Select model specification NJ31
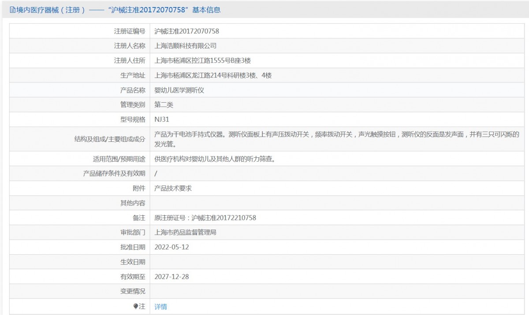Image resolution: width=529 pixels, height=315 pixels. click(x=162, y=119)
